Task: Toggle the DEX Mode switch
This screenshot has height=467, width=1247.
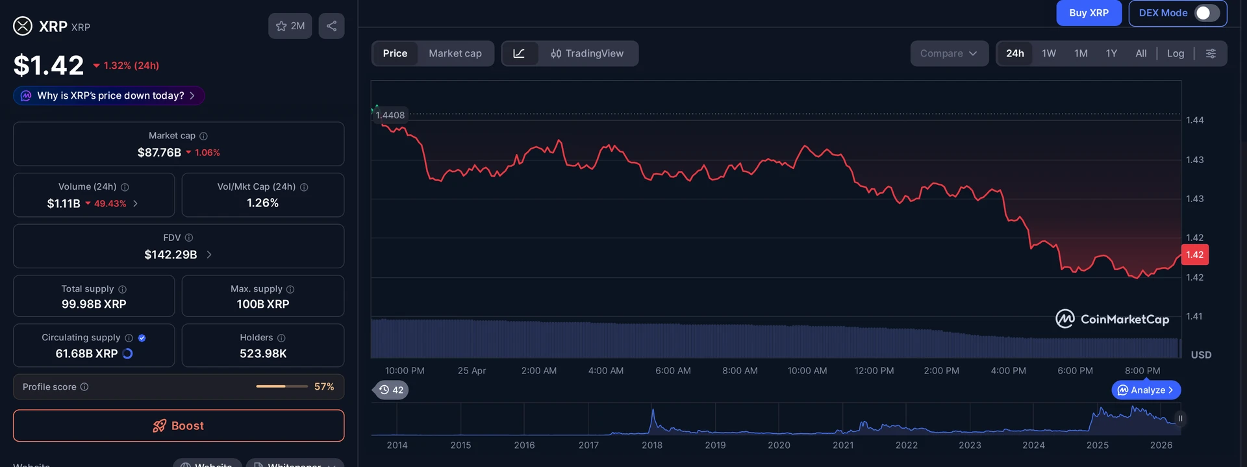Action: pos(1207,13)
